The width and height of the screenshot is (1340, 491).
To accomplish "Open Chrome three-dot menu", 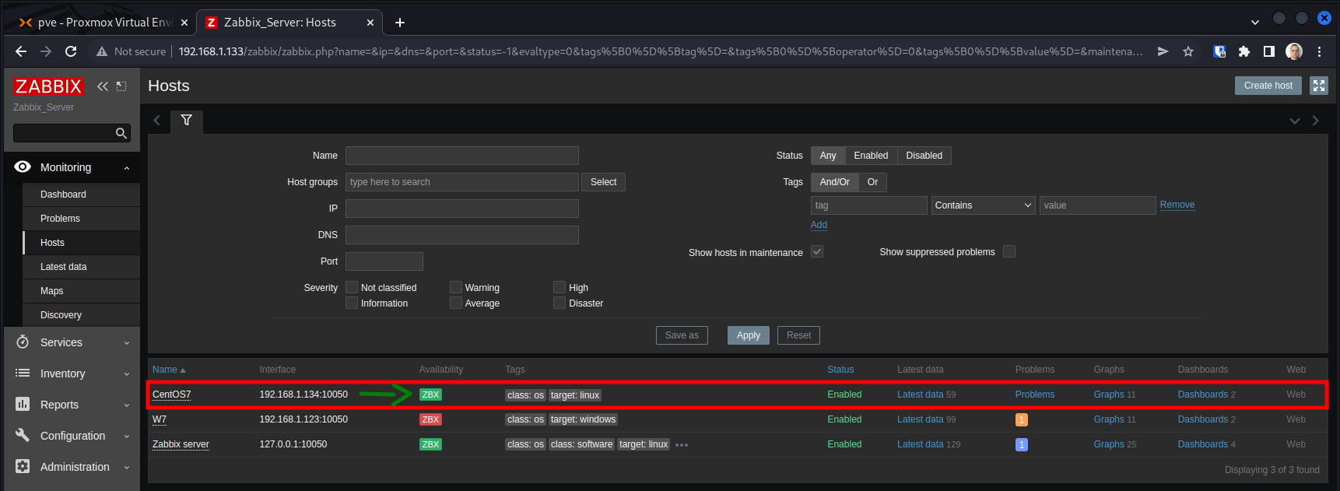I will pos(1319,51).
